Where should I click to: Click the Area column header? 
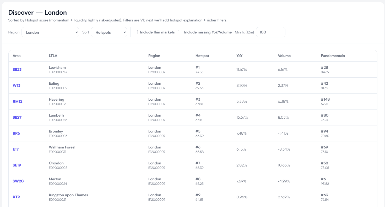coord(17,56)
